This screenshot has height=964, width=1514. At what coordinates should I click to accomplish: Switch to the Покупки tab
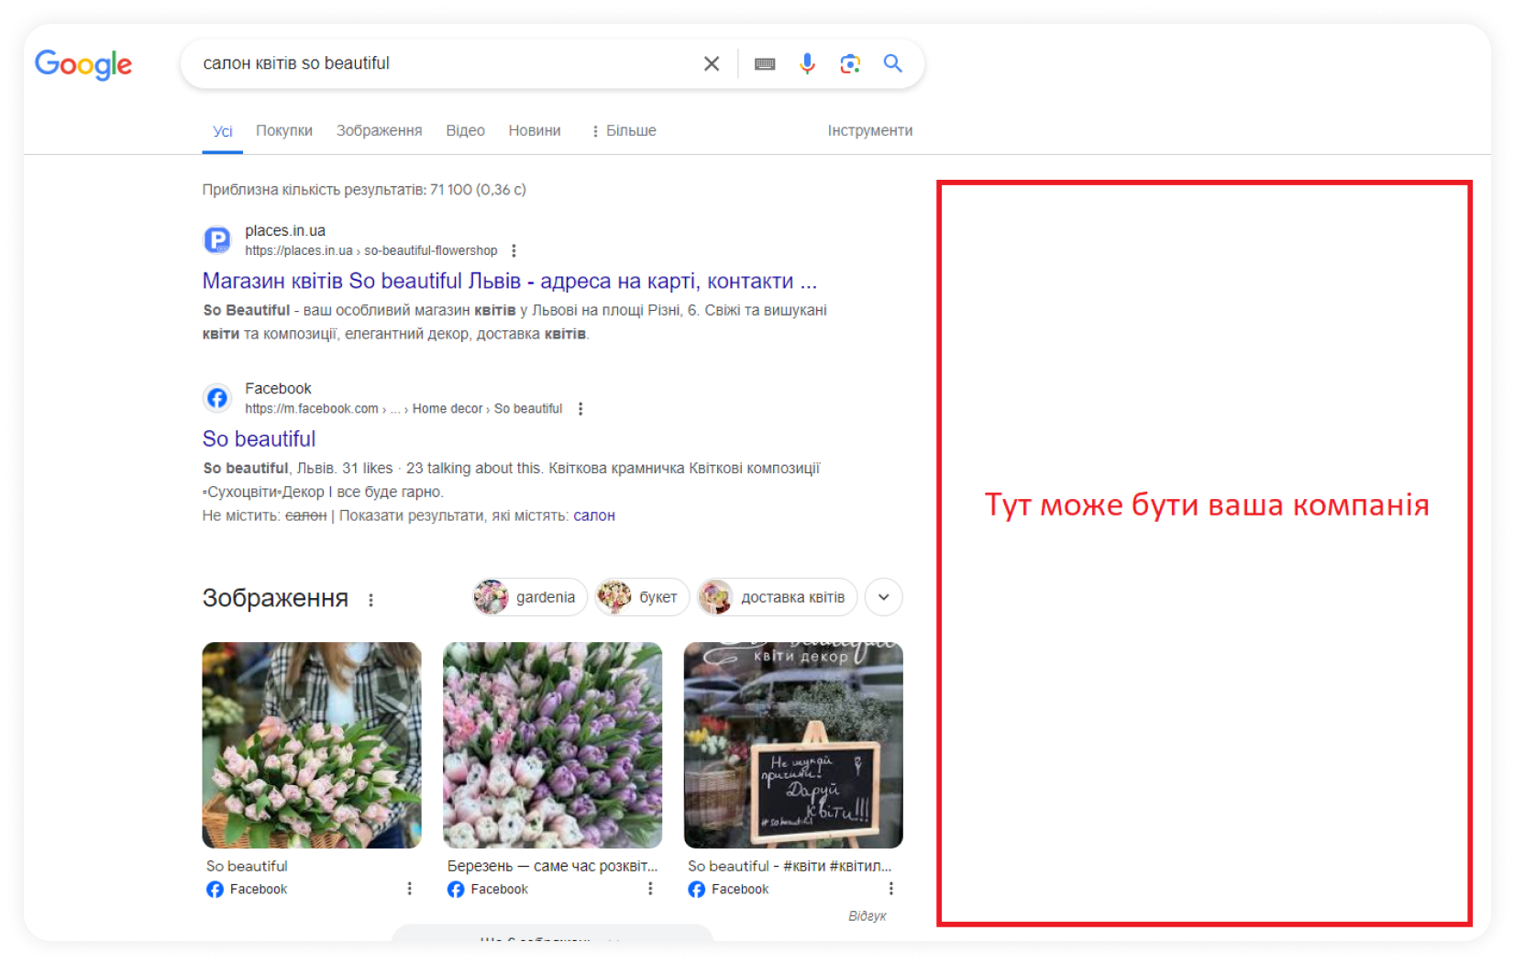click(x=284, y=130)
